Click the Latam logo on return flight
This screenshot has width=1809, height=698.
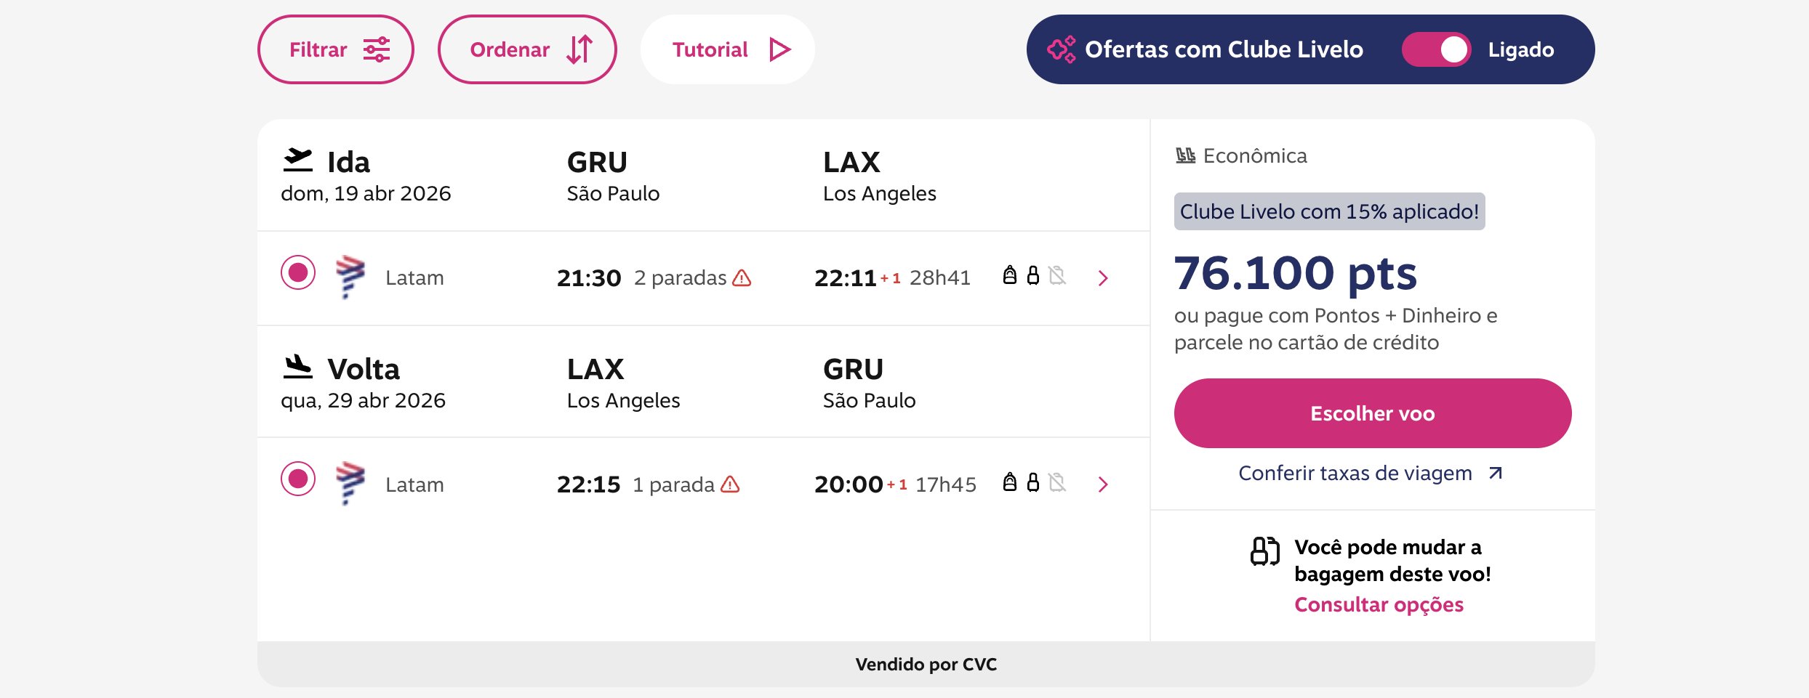coord(350,483)
